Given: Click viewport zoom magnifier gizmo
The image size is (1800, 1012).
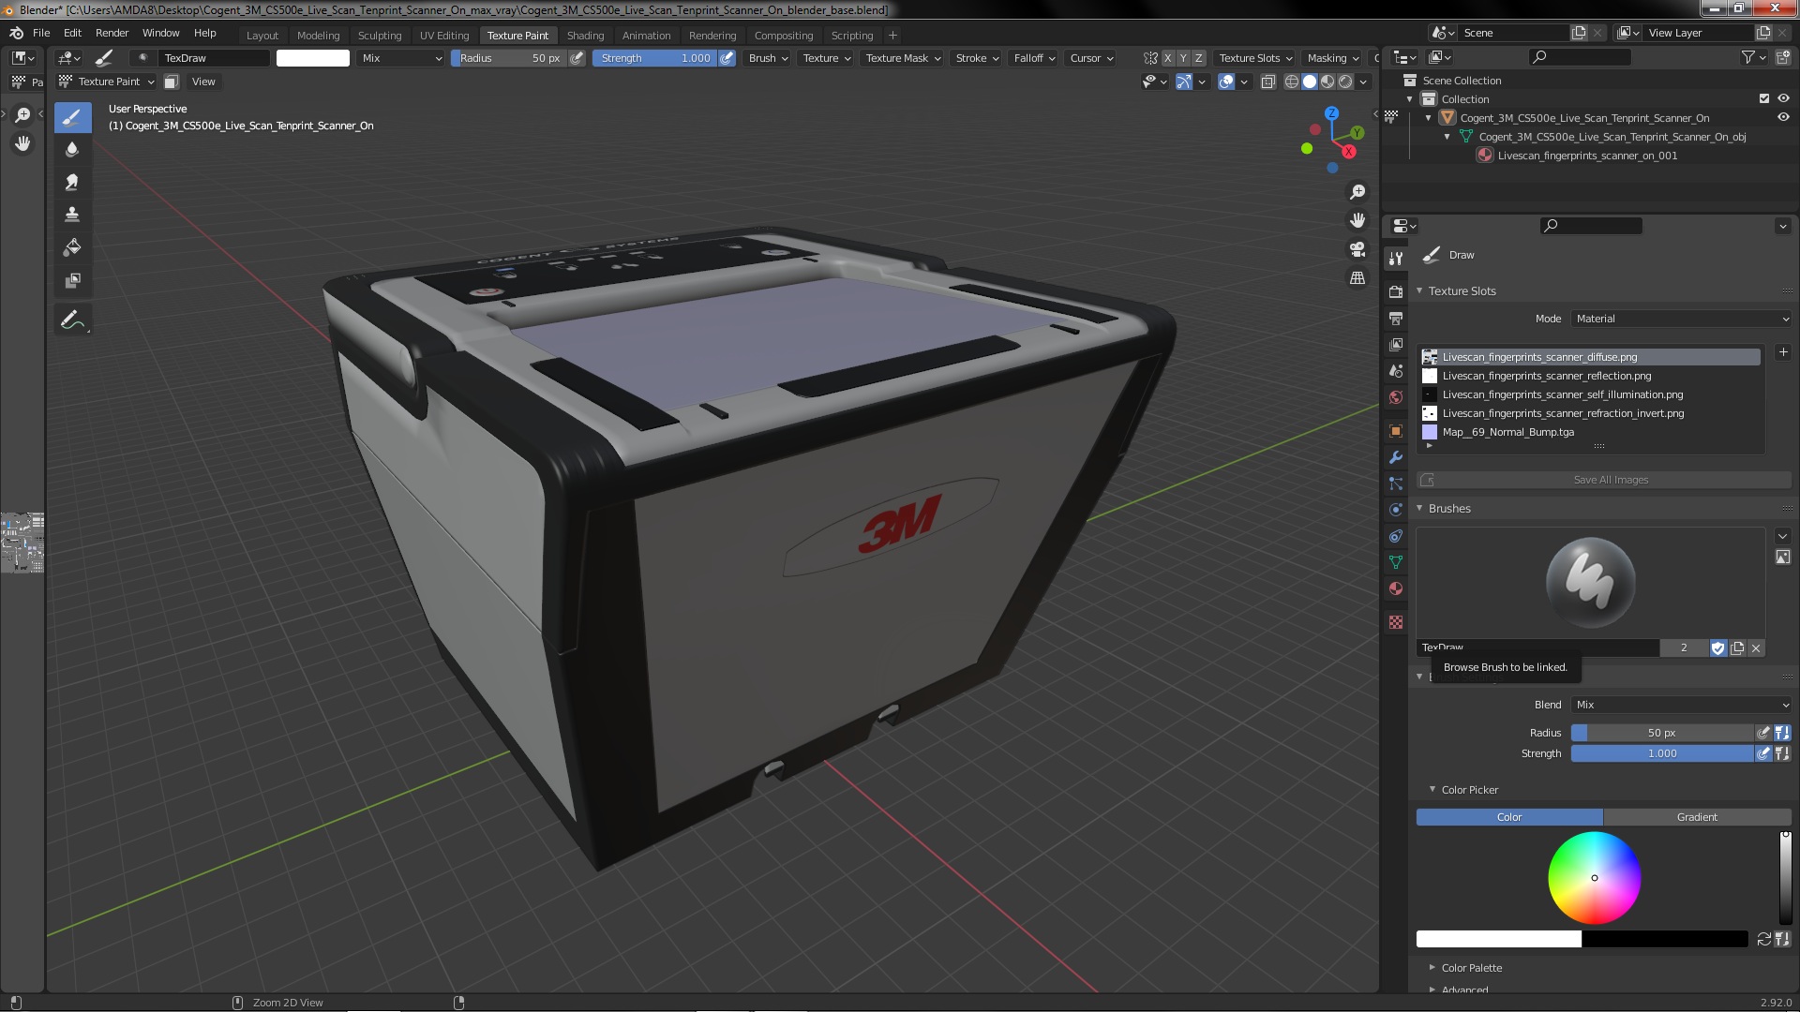Looking at the screenshot, I should coord(1357,192).
